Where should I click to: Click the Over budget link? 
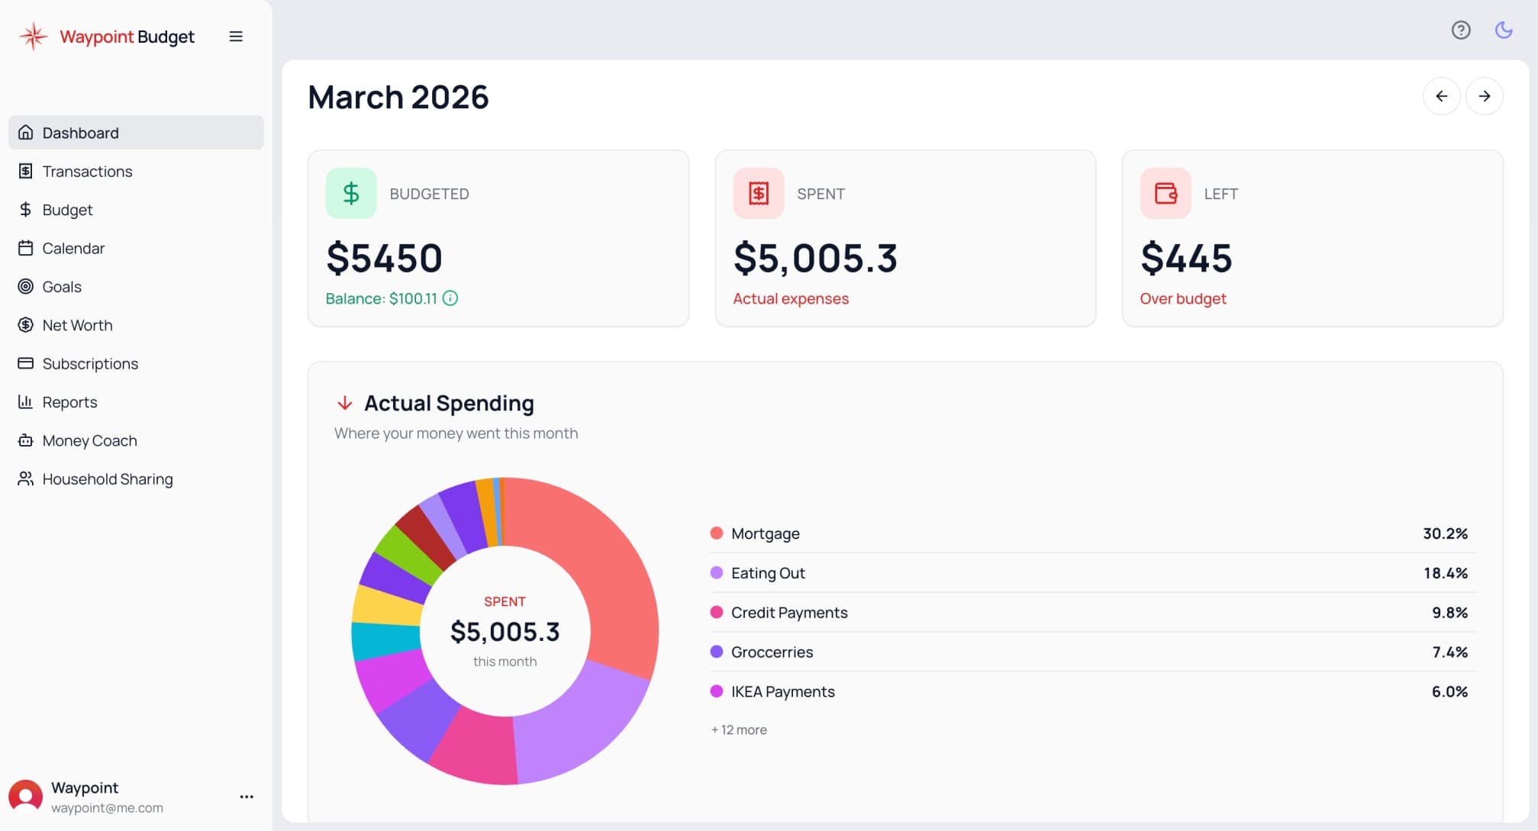tap(1182, 298)
